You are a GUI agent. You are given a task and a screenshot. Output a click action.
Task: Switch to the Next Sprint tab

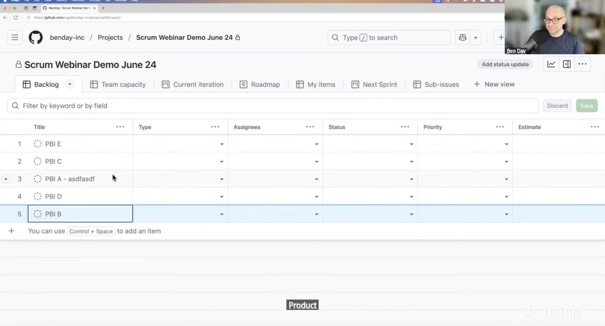[374, 85]
